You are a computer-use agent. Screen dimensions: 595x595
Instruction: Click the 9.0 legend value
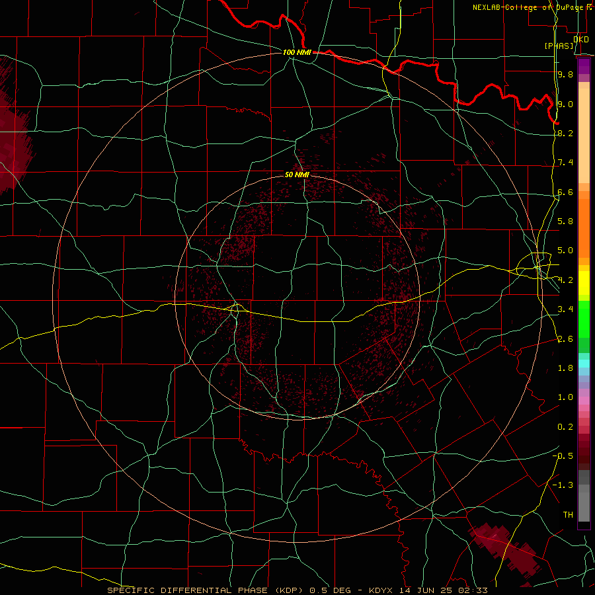[x=565, y=104]
